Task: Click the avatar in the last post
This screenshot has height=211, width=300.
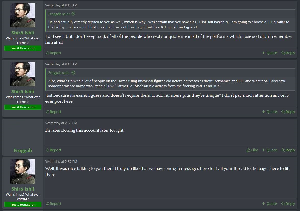Action: tap(23, 171)
